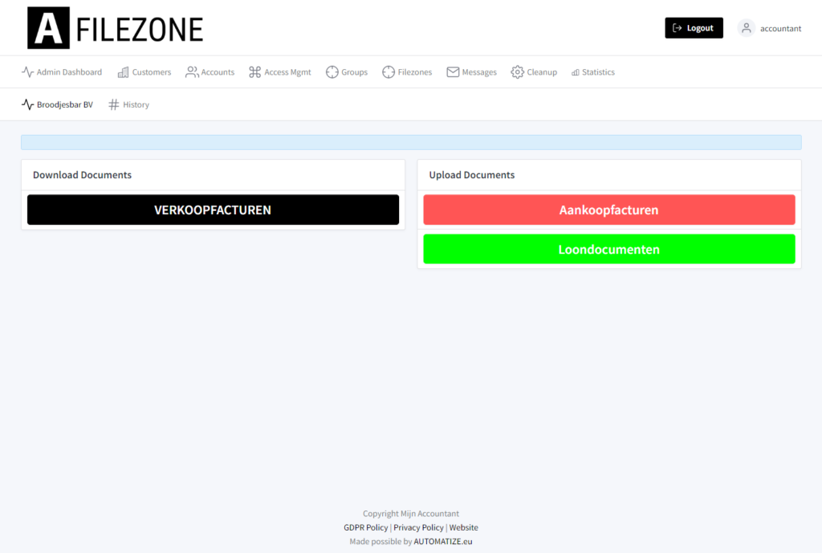Image resolution: width=822 pixels, height=553 pixels.
Task: View the Messages page
Action: pos(472,71)
